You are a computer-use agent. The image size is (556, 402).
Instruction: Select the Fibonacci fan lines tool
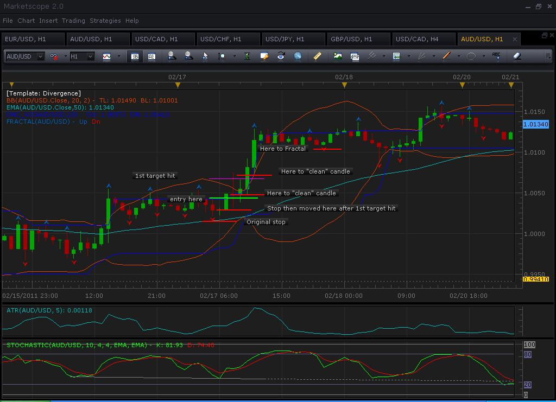click(421, 56)
